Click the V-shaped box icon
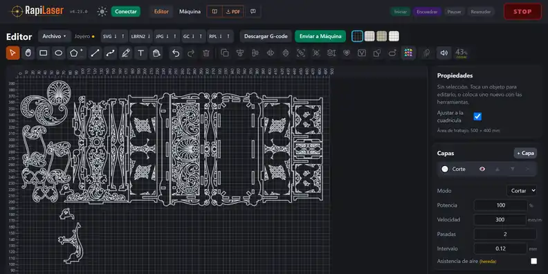 click(362, 53)
